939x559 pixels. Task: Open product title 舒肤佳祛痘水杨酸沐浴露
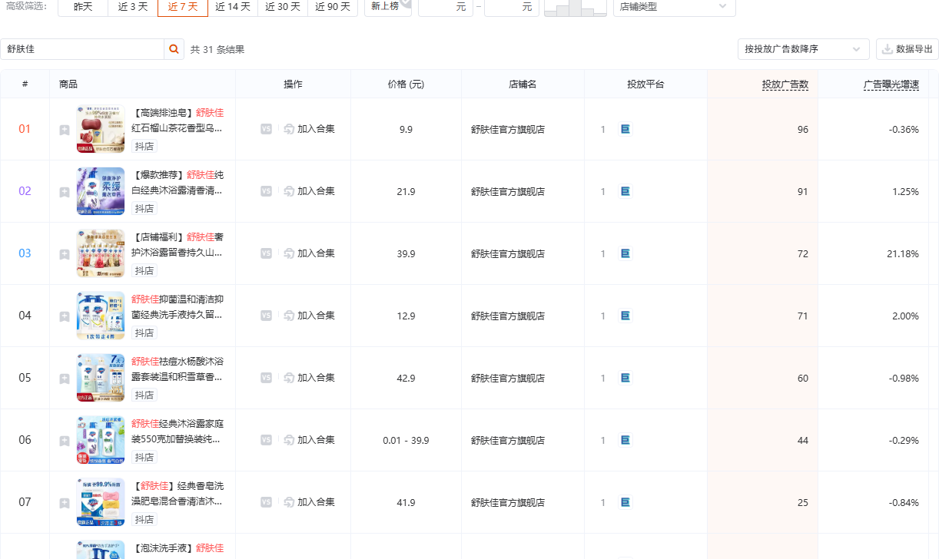178,369
